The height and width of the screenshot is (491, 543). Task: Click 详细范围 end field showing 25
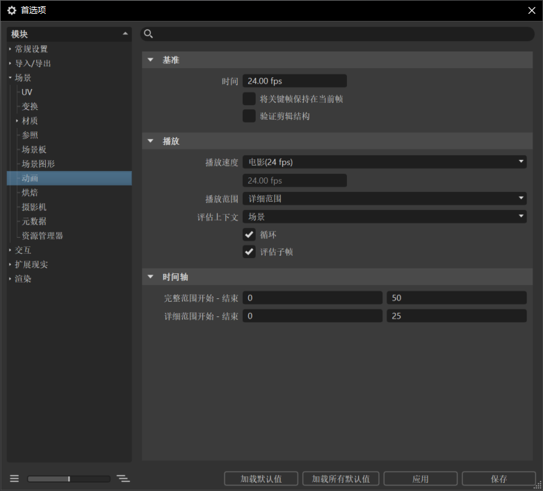[457, 316]
